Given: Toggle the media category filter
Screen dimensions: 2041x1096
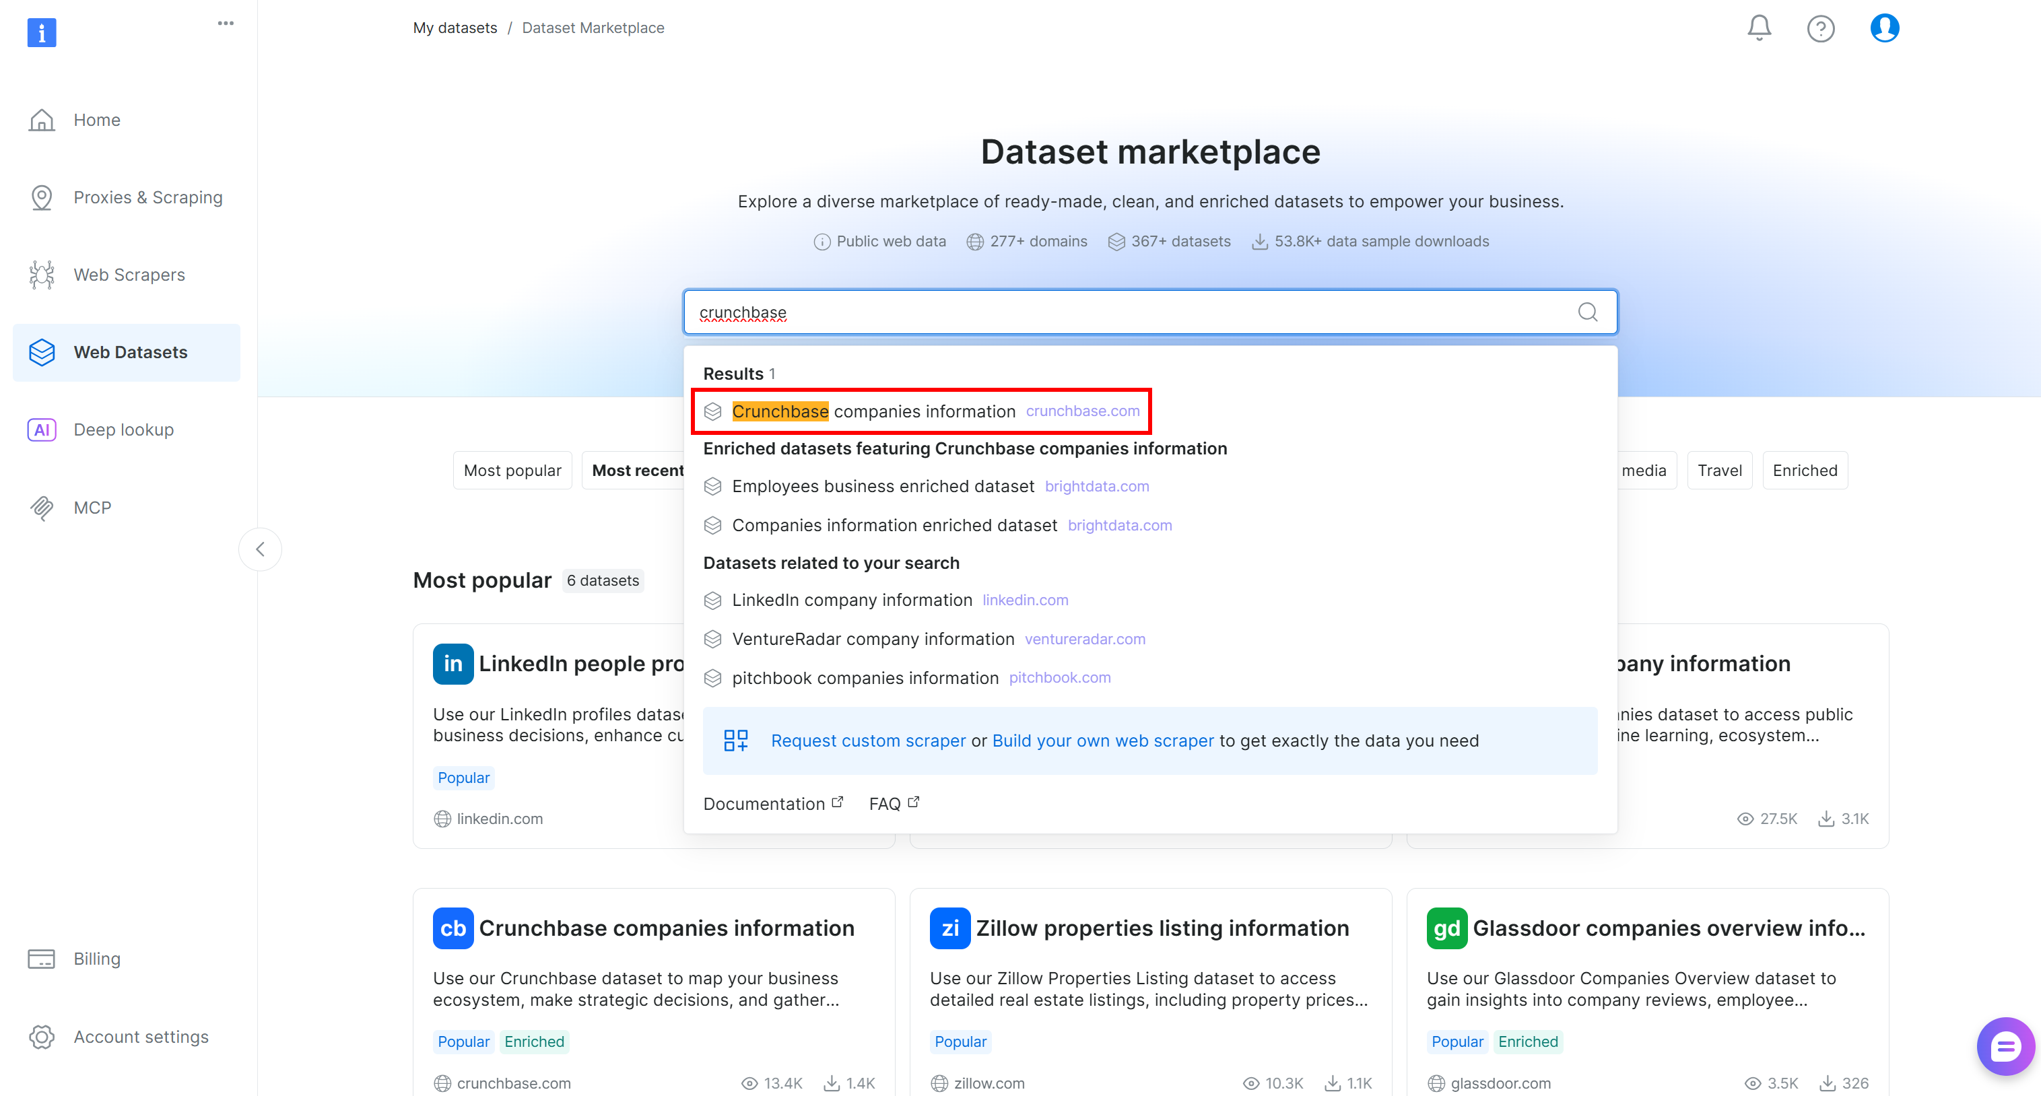Looking at the screenshot, I should 1643,470.
